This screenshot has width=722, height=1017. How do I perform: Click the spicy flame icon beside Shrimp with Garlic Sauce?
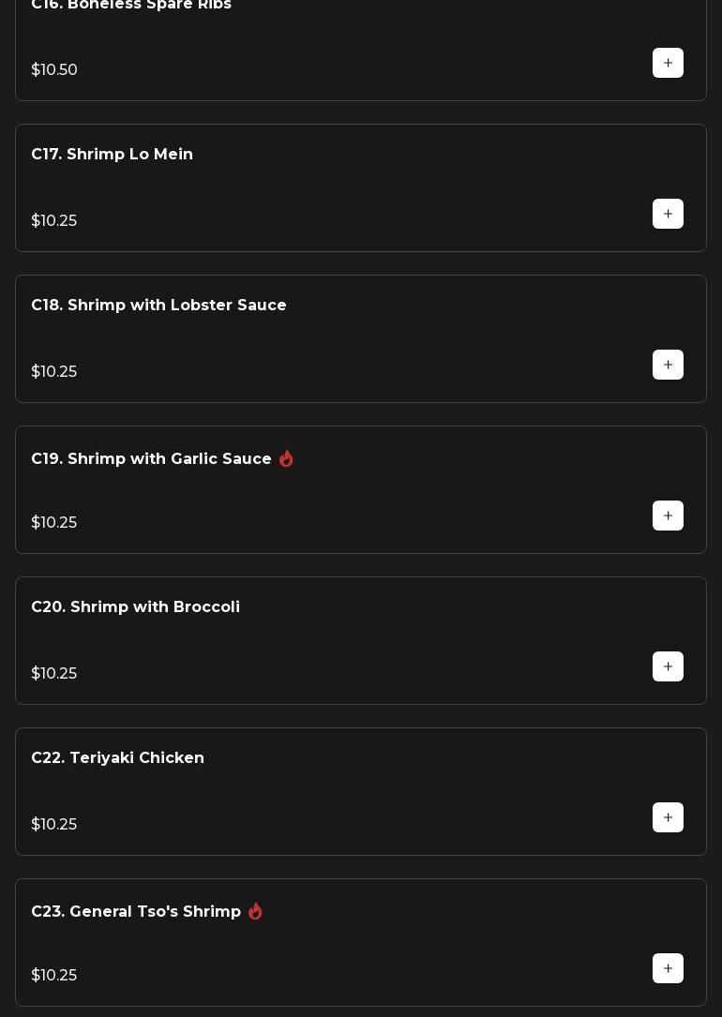coord(286,458)
